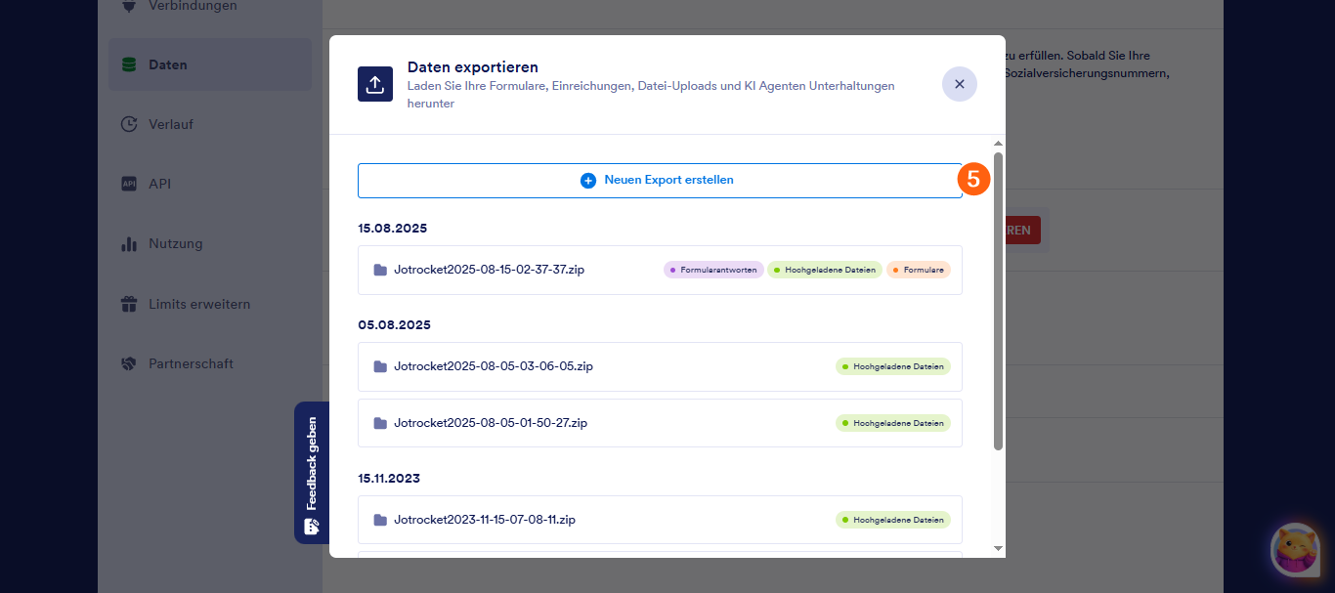Open Limits erweitern gift icon

tap(128, 304)
